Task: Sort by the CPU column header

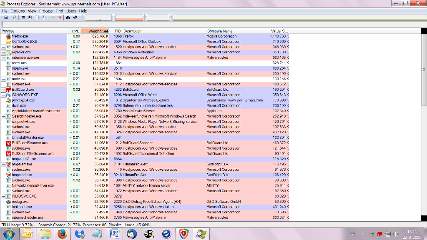Action: [x=74, y=31]
